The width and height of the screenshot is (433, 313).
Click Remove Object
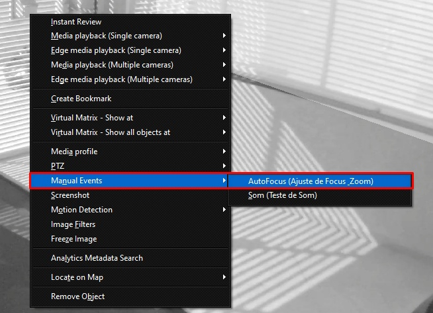[130, 296]
